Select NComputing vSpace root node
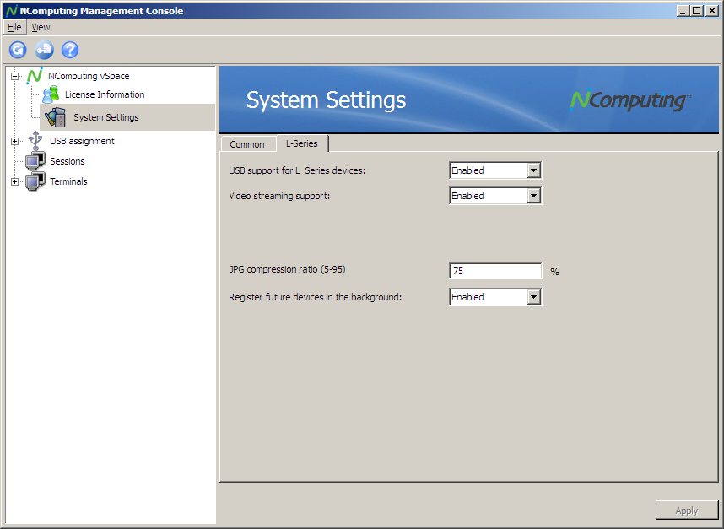724x529 pixels. click(x=89, y=76)
